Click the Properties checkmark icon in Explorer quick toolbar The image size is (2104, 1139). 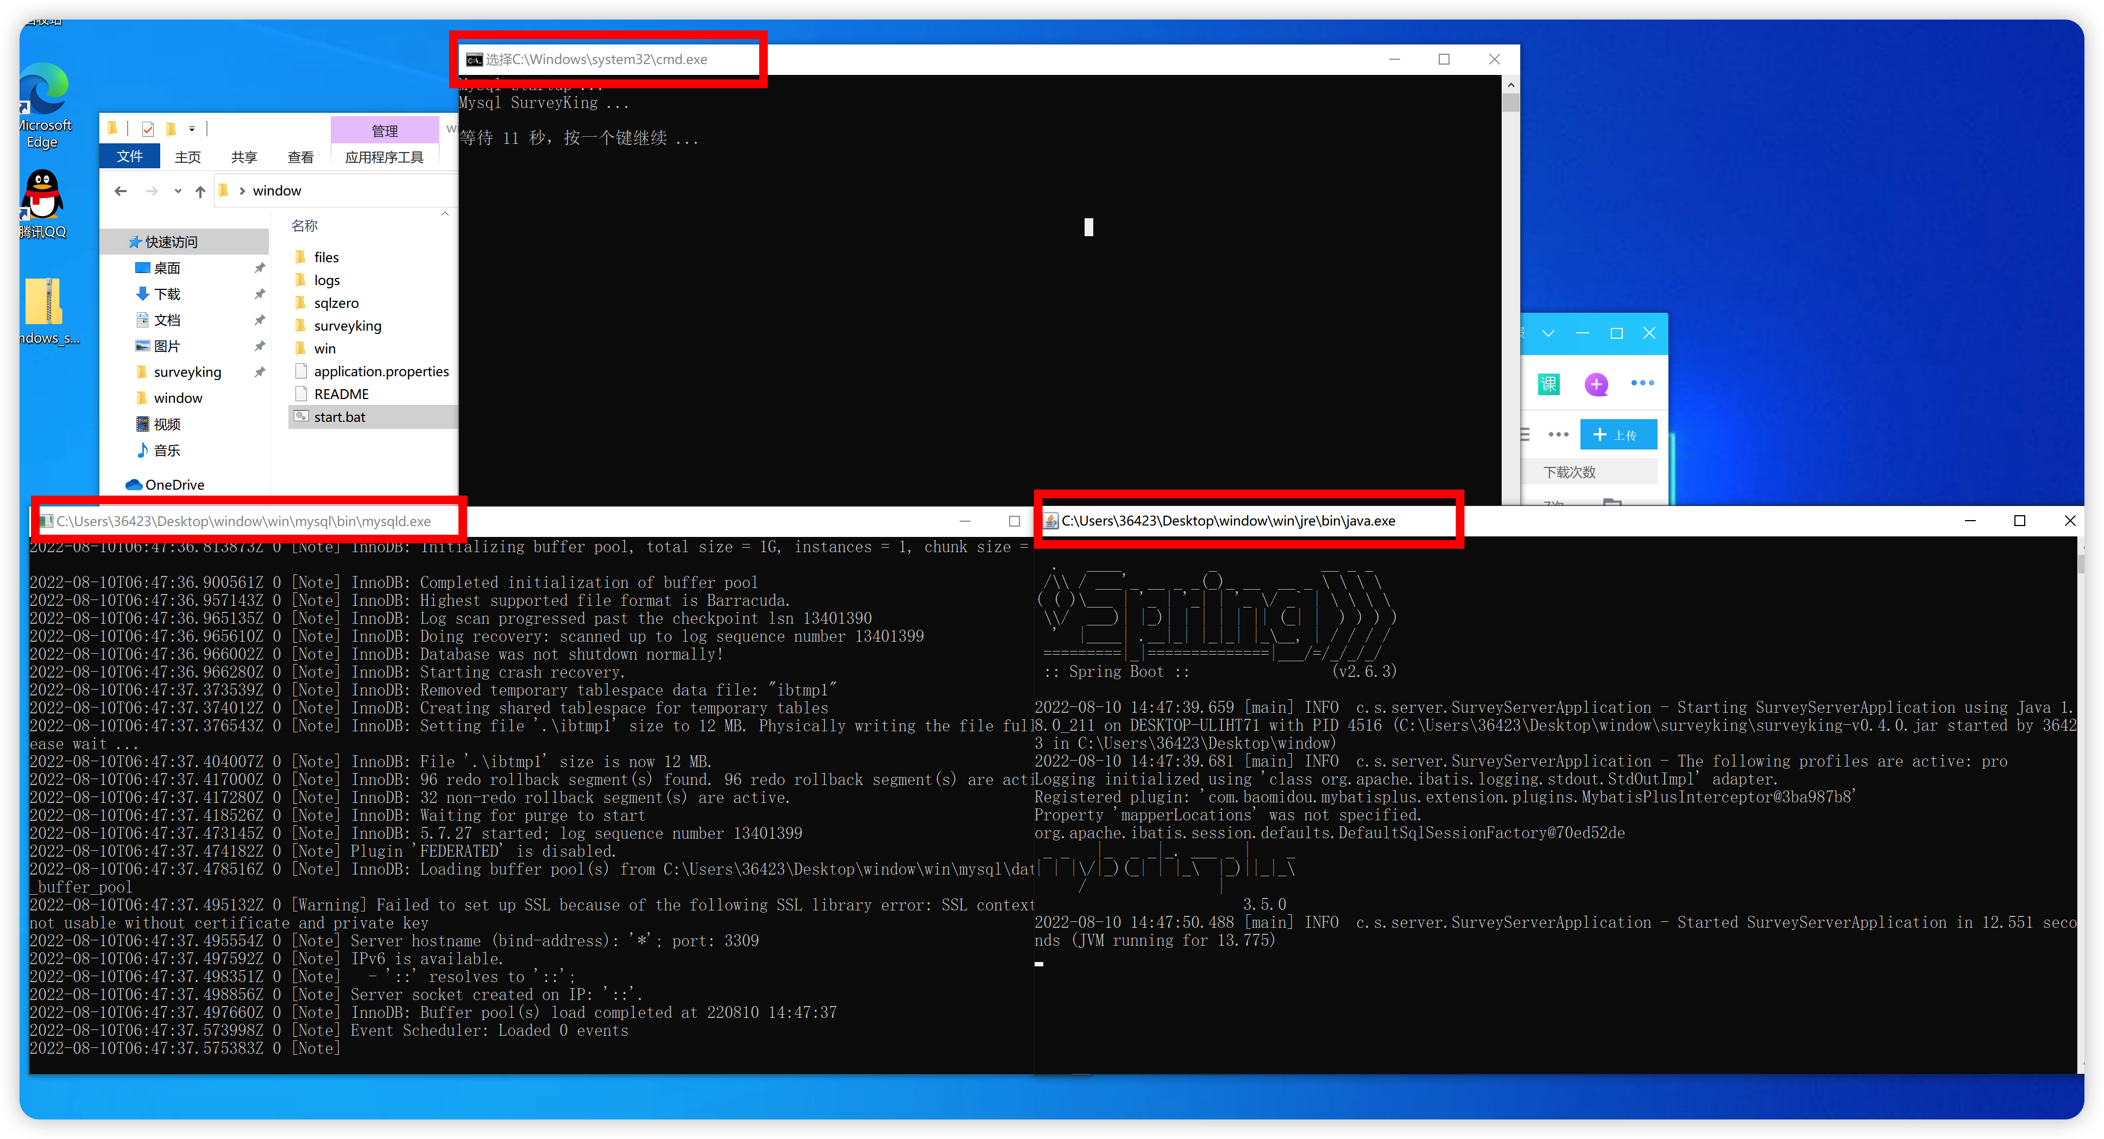point(148,129)
